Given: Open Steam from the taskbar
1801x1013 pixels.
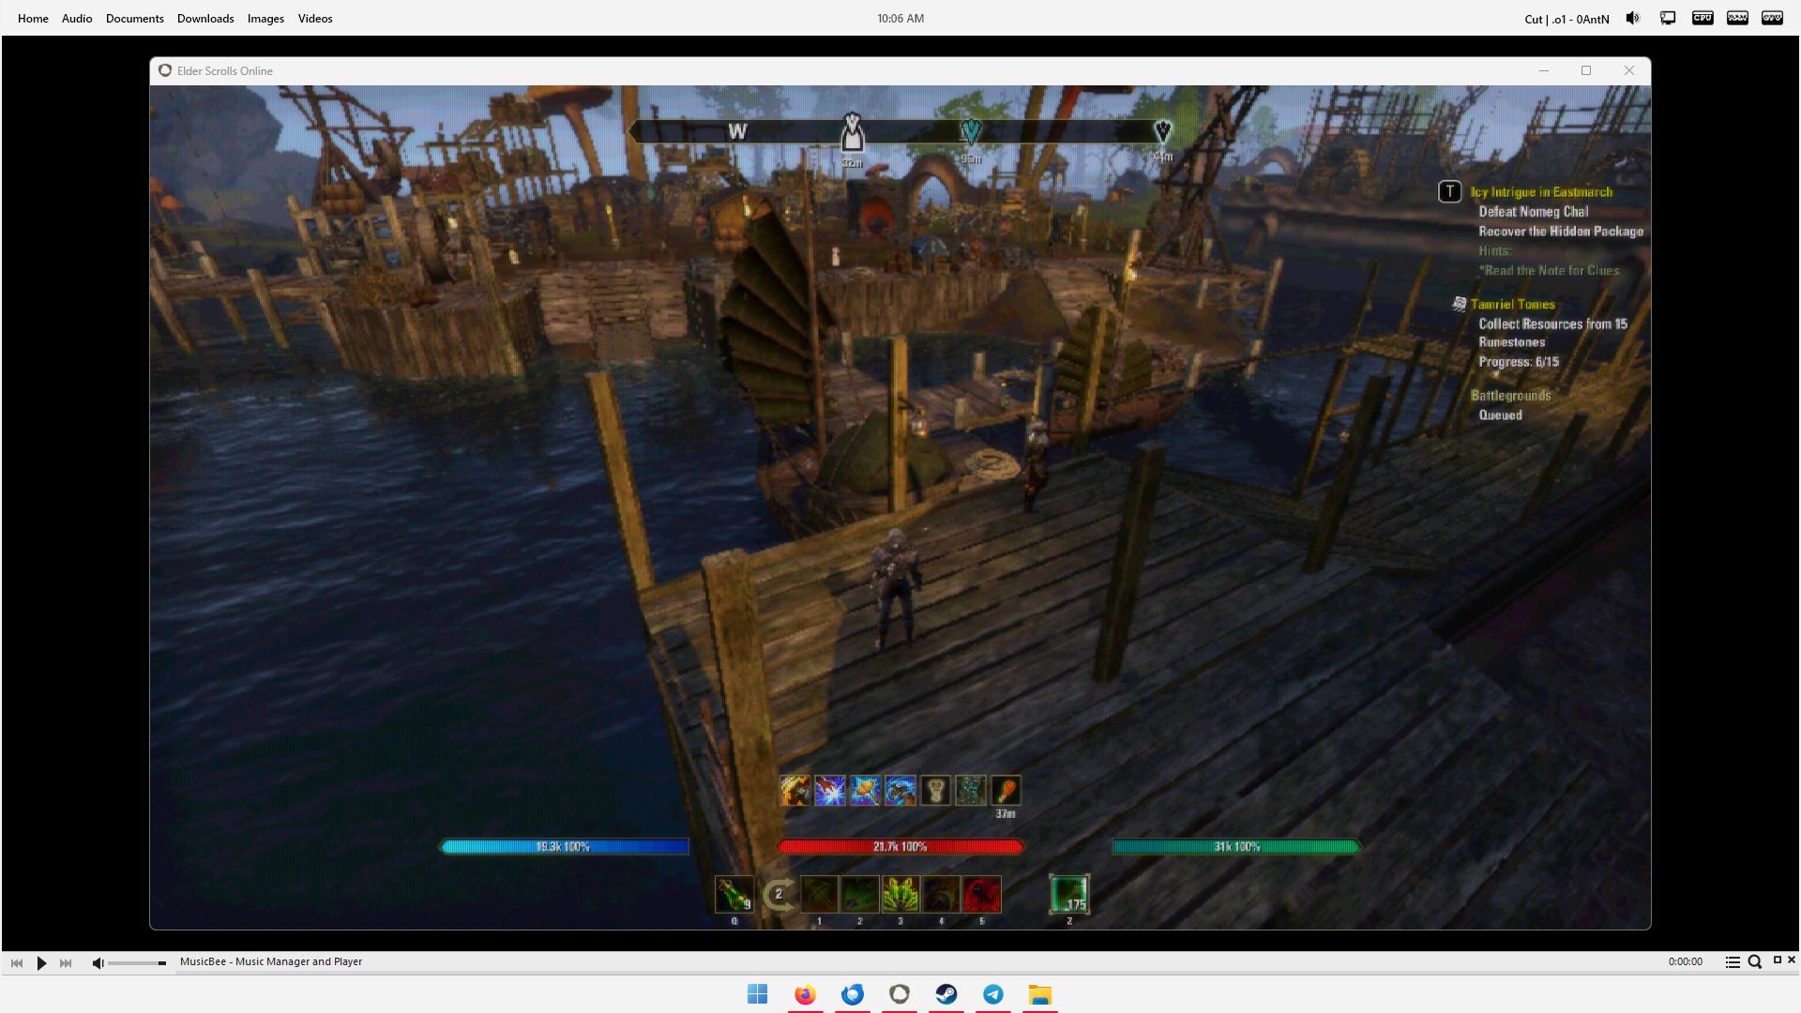Looking at the screenshot, I should pyautogui.click(x=946, y=994).
